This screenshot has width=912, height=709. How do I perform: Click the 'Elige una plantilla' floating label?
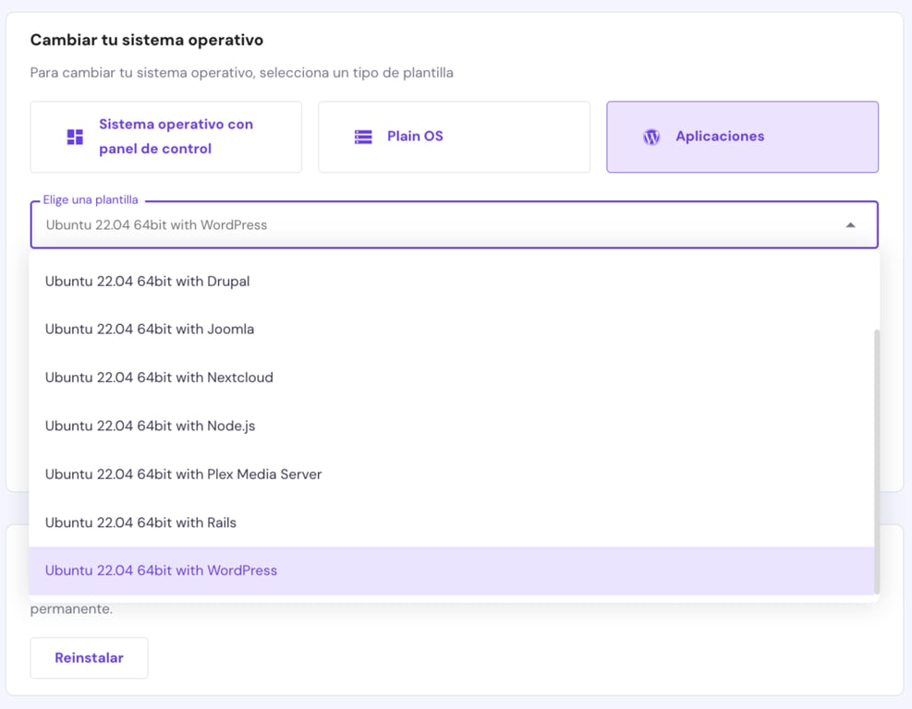point(91,200)
